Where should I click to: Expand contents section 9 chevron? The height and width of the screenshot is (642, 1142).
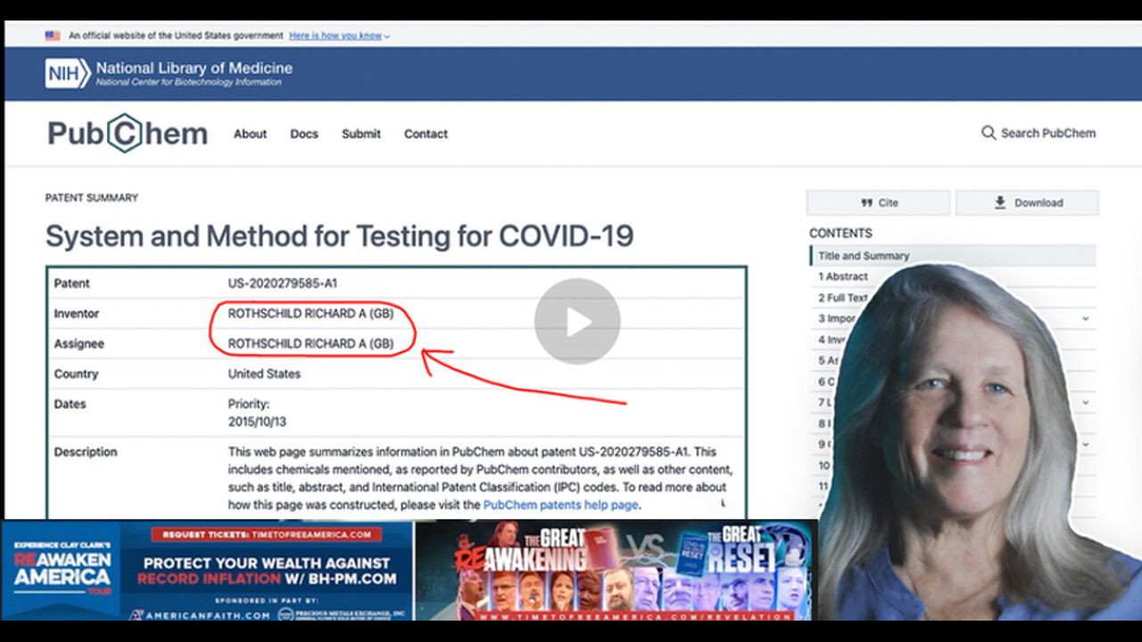(x=1086, y=444)
